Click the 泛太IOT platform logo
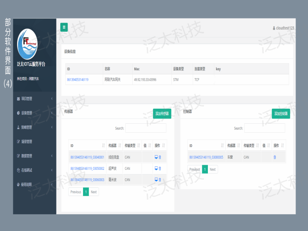 click(27, 44)
